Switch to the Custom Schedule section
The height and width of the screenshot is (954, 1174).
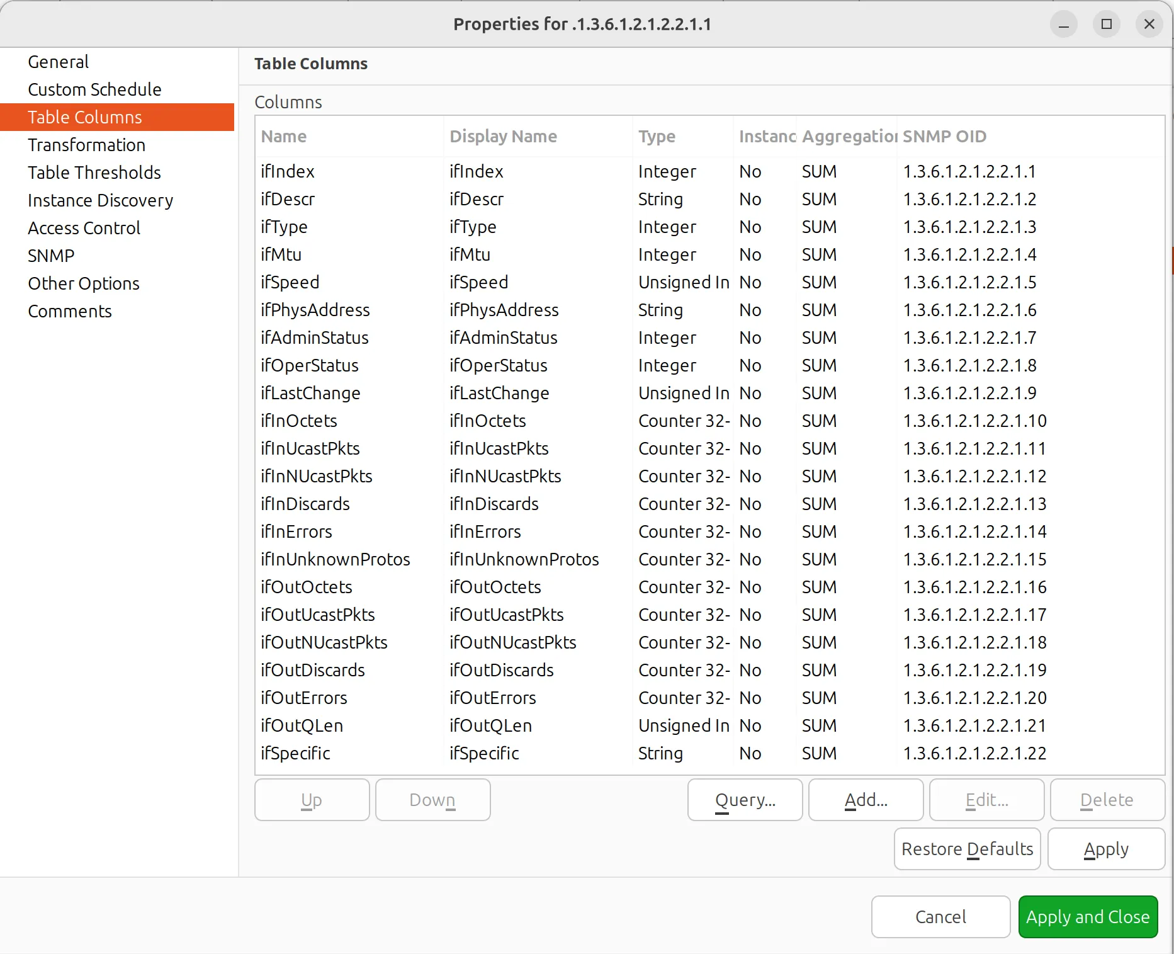(94, 89)
